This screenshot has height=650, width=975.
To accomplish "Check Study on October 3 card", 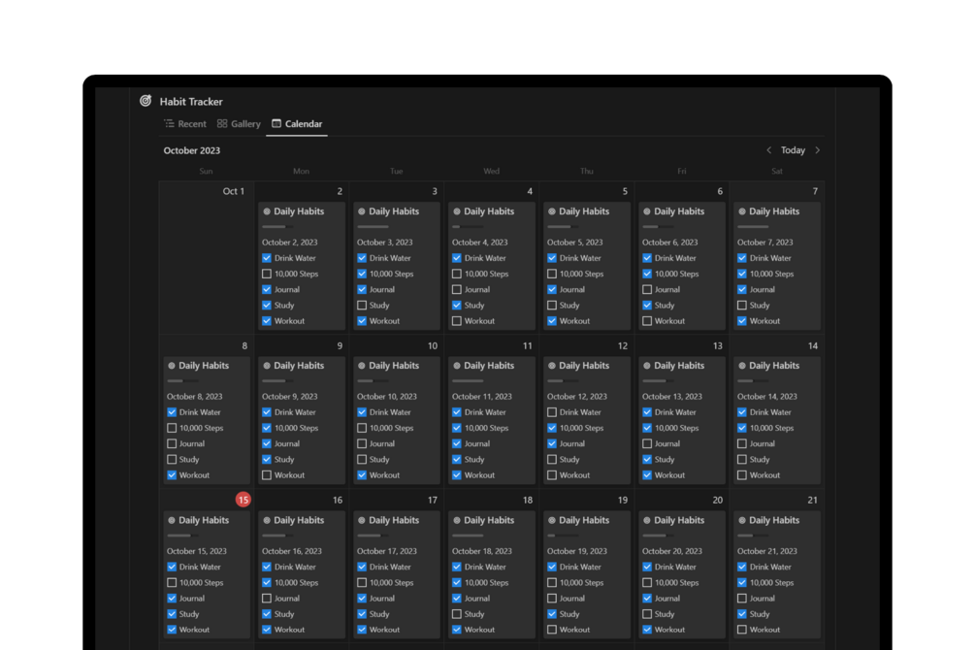I will point(362,306).
